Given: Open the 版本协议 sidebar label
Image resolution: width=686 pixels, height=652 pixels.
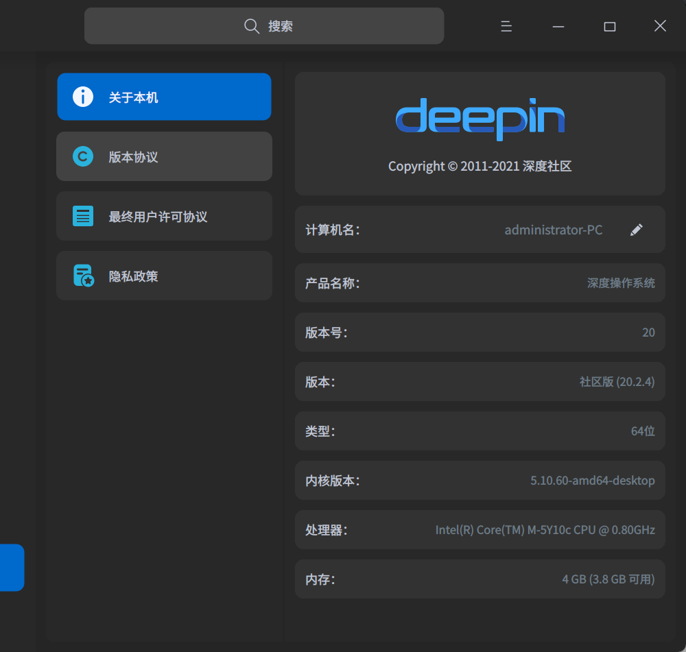Looking at the screenshot, I should [x=133, y=157].
